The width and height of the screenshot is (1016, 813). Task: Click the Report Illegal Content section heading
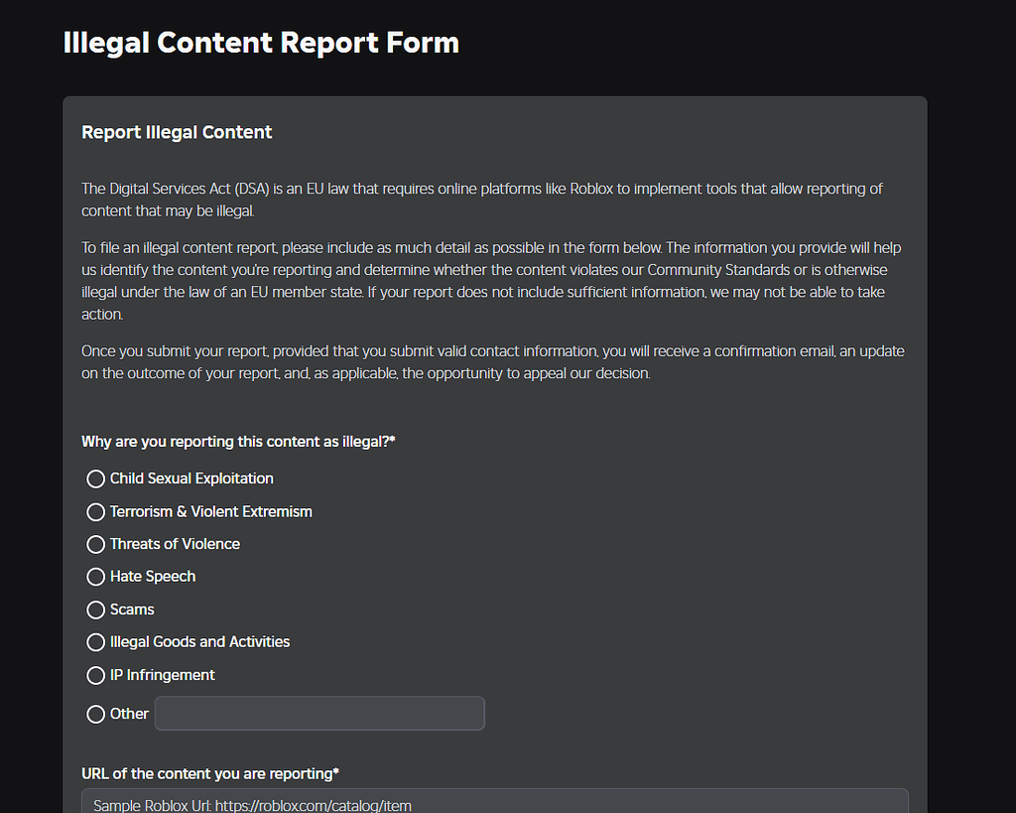point(177,131)
